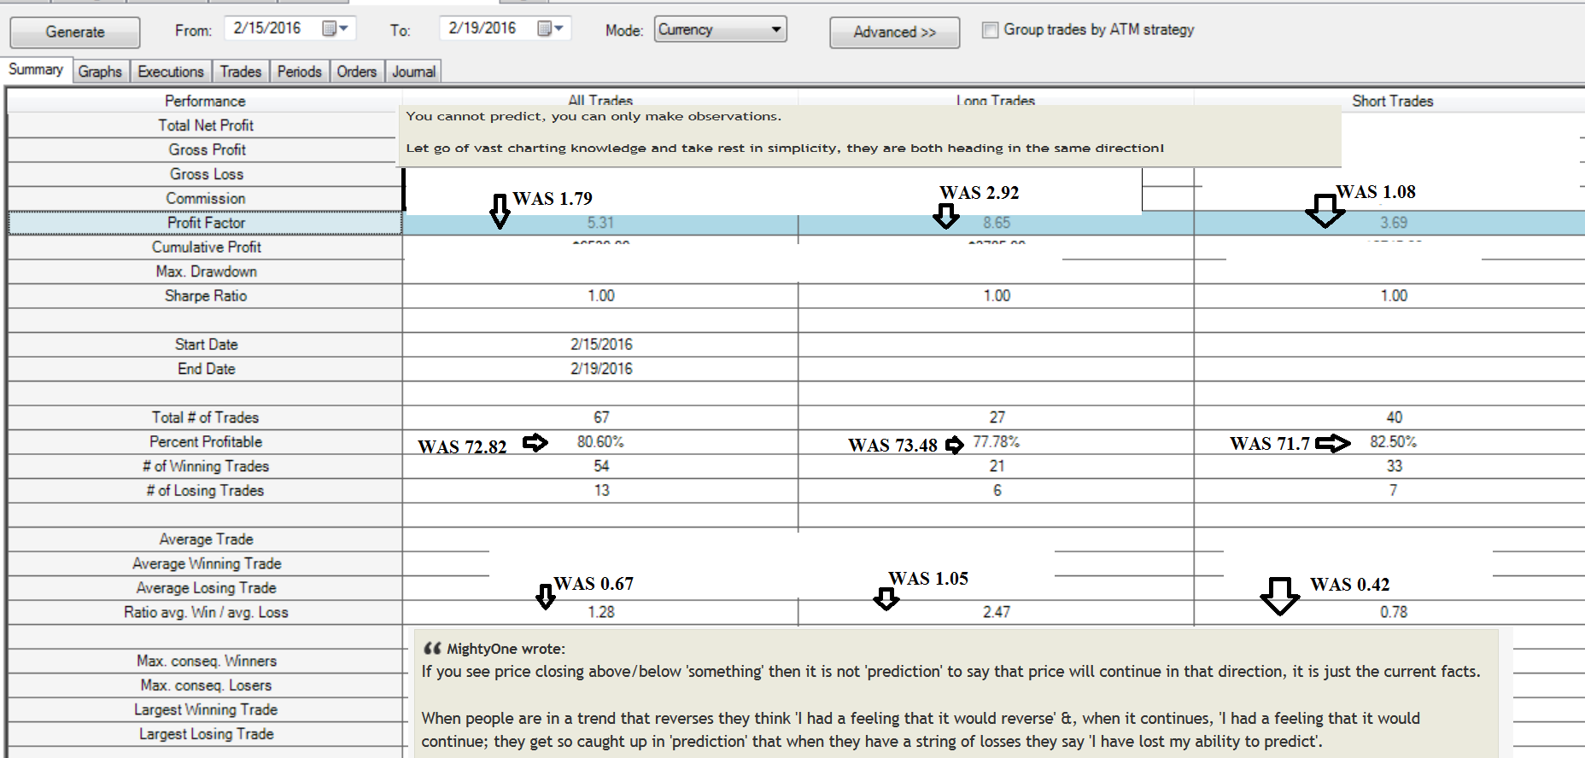Click All Trades total trades value 67
The width and height of the screenshot is (1585, 758).
[601, 417]
